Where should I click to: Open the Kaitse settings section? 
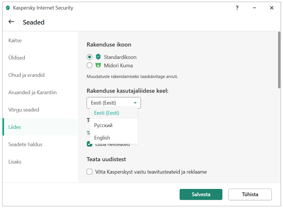pyautogui.click(x=40, y=40)
